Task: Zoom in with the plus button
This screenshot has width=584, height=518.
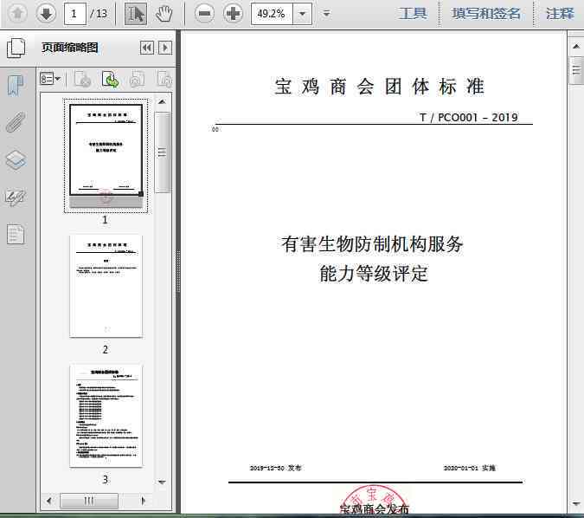Action: click(x=233, y=14)
